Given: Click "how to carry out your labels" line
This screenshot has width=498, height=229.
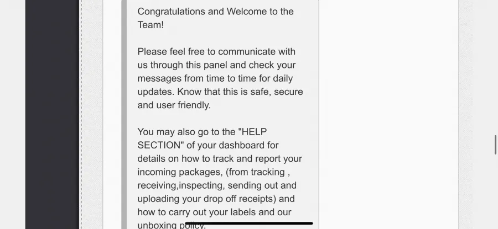Looking at the screenshot, I should pos(214,212).
